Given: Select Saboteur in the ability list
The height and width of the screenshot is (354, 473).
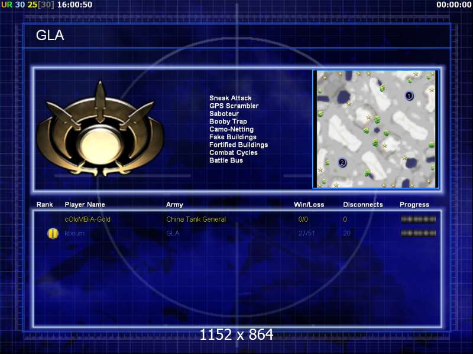Looking at the screenshot, I should pos(224,114).
